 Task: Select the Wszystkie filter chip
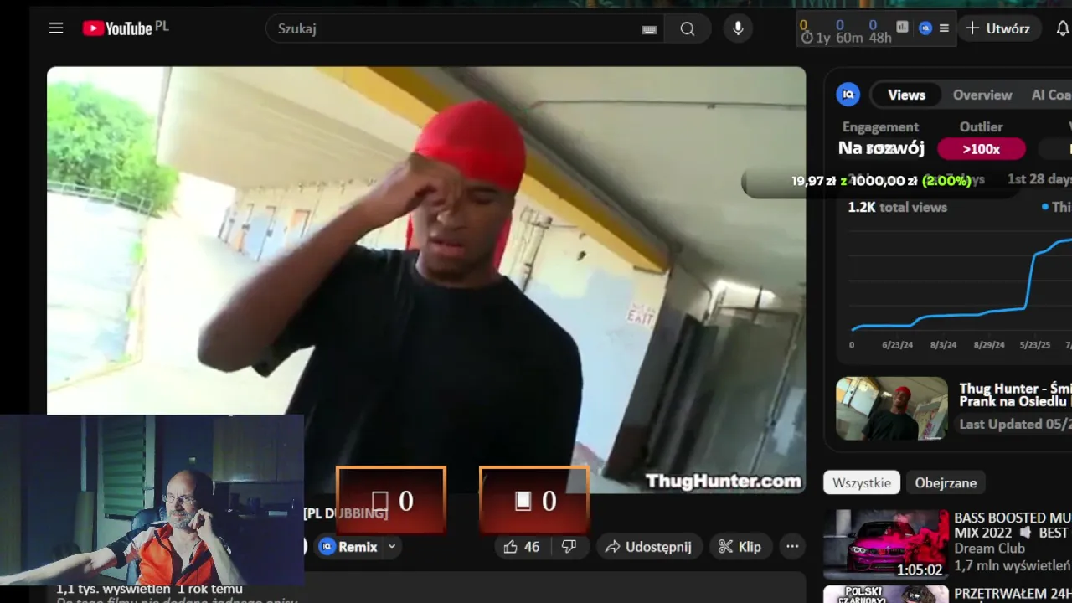(862, 482)
